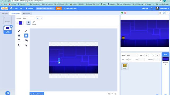Reset paint canvas zoom
Viewport: 170px width, 95px height.
click(x=112, y=94)
